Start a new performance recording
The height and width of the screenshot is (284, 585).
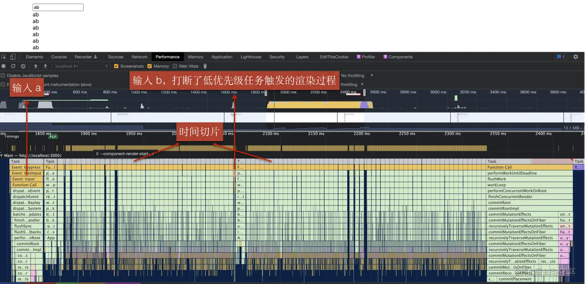pyautogui.click(x=3, y=66)
